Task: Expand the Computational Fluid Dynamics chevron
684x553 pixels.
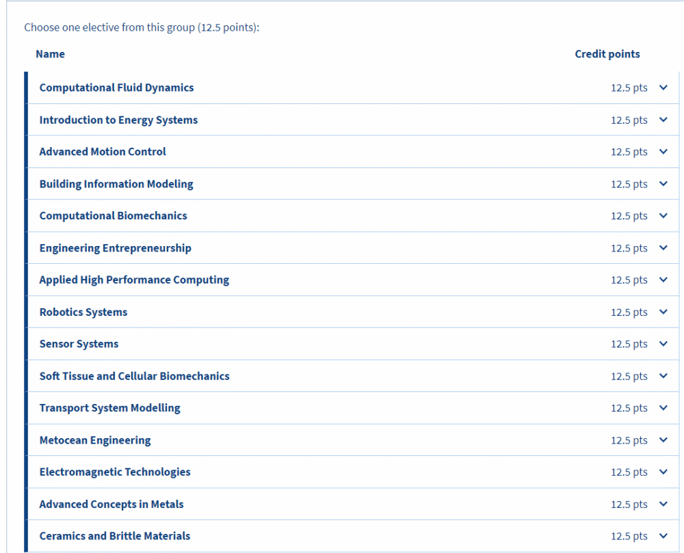Action: (x=663, y=87)
